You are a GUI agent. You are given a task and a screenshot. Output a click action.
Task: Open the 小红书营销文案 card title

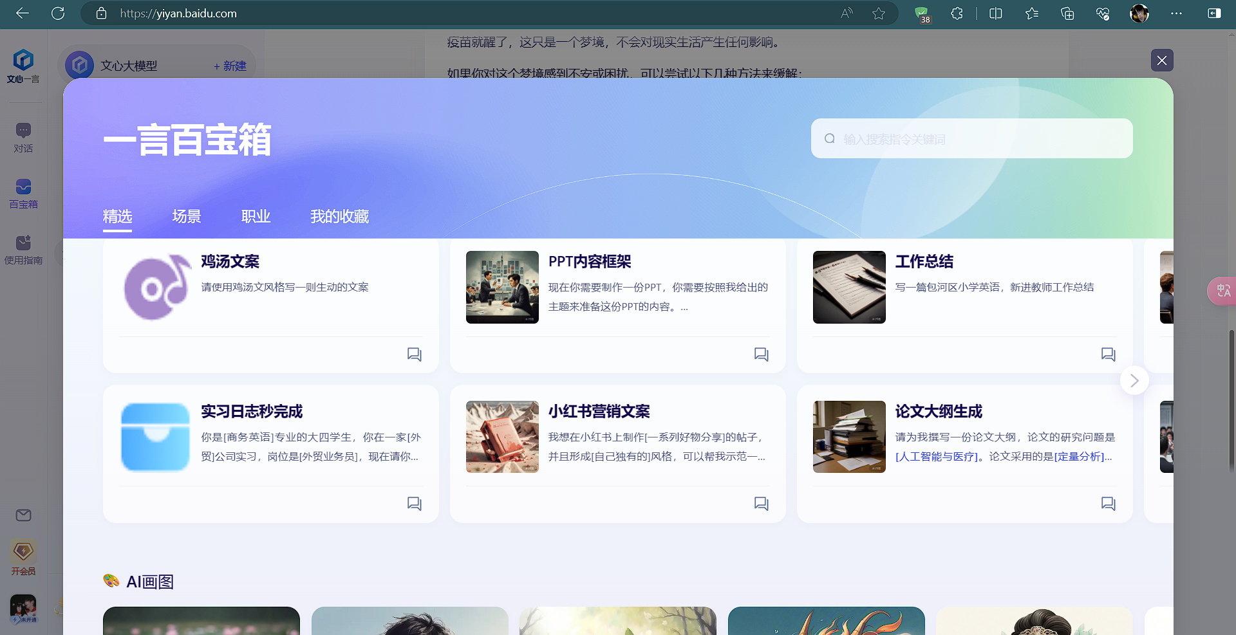coord(599,412)
